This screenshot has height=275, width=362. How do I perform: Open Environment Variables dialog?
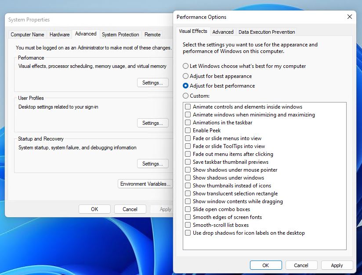(145, 184)
